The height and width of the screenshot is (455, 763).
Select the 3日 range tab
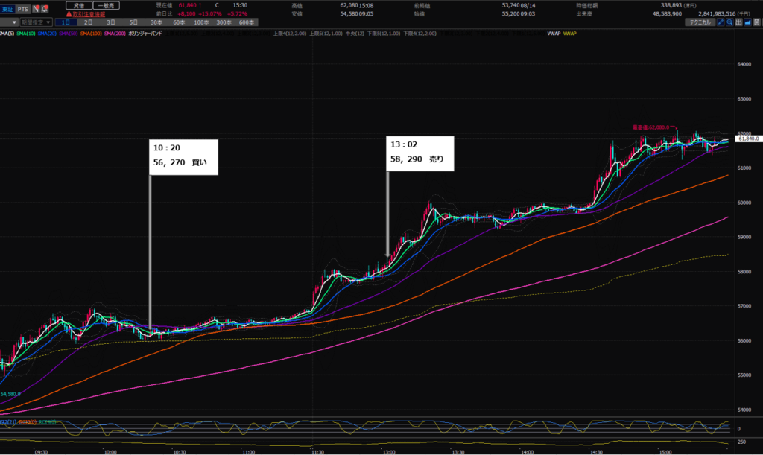pos(111,22)
